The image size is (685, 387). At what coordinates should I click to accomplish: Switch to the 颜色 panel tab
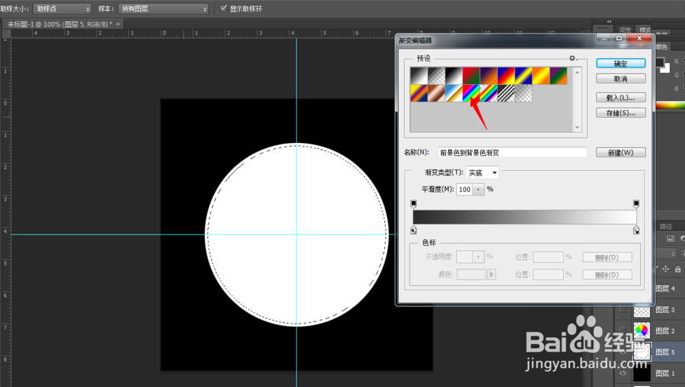tap(662, 46)
